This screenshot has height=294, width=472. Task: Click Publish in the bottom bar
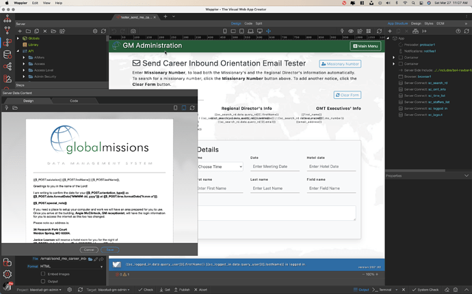pos(182,290)
